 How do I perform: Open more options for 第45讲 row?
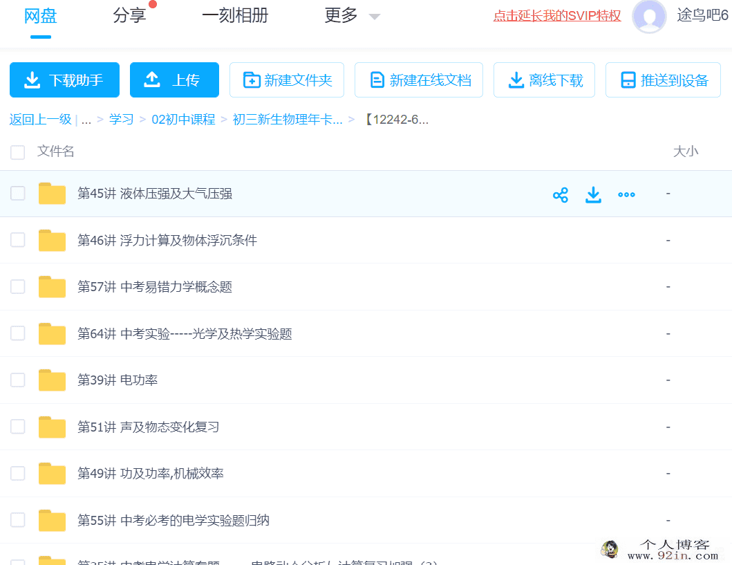(626, 195)
